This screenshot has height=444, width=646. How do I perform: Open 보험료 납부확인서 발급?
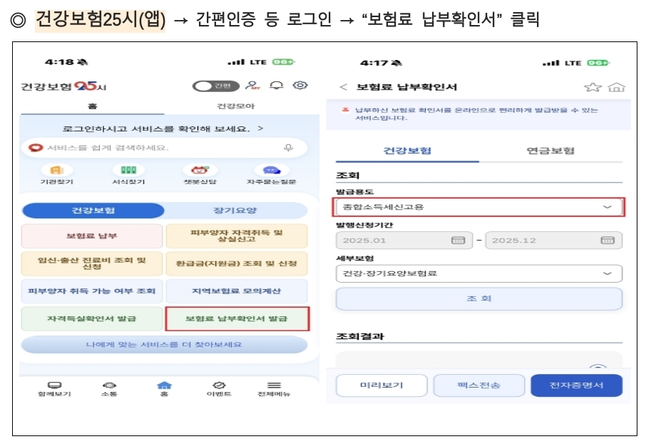coord(237,318)
